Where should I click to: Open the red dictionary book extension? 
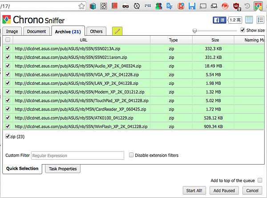pos(115,6)
